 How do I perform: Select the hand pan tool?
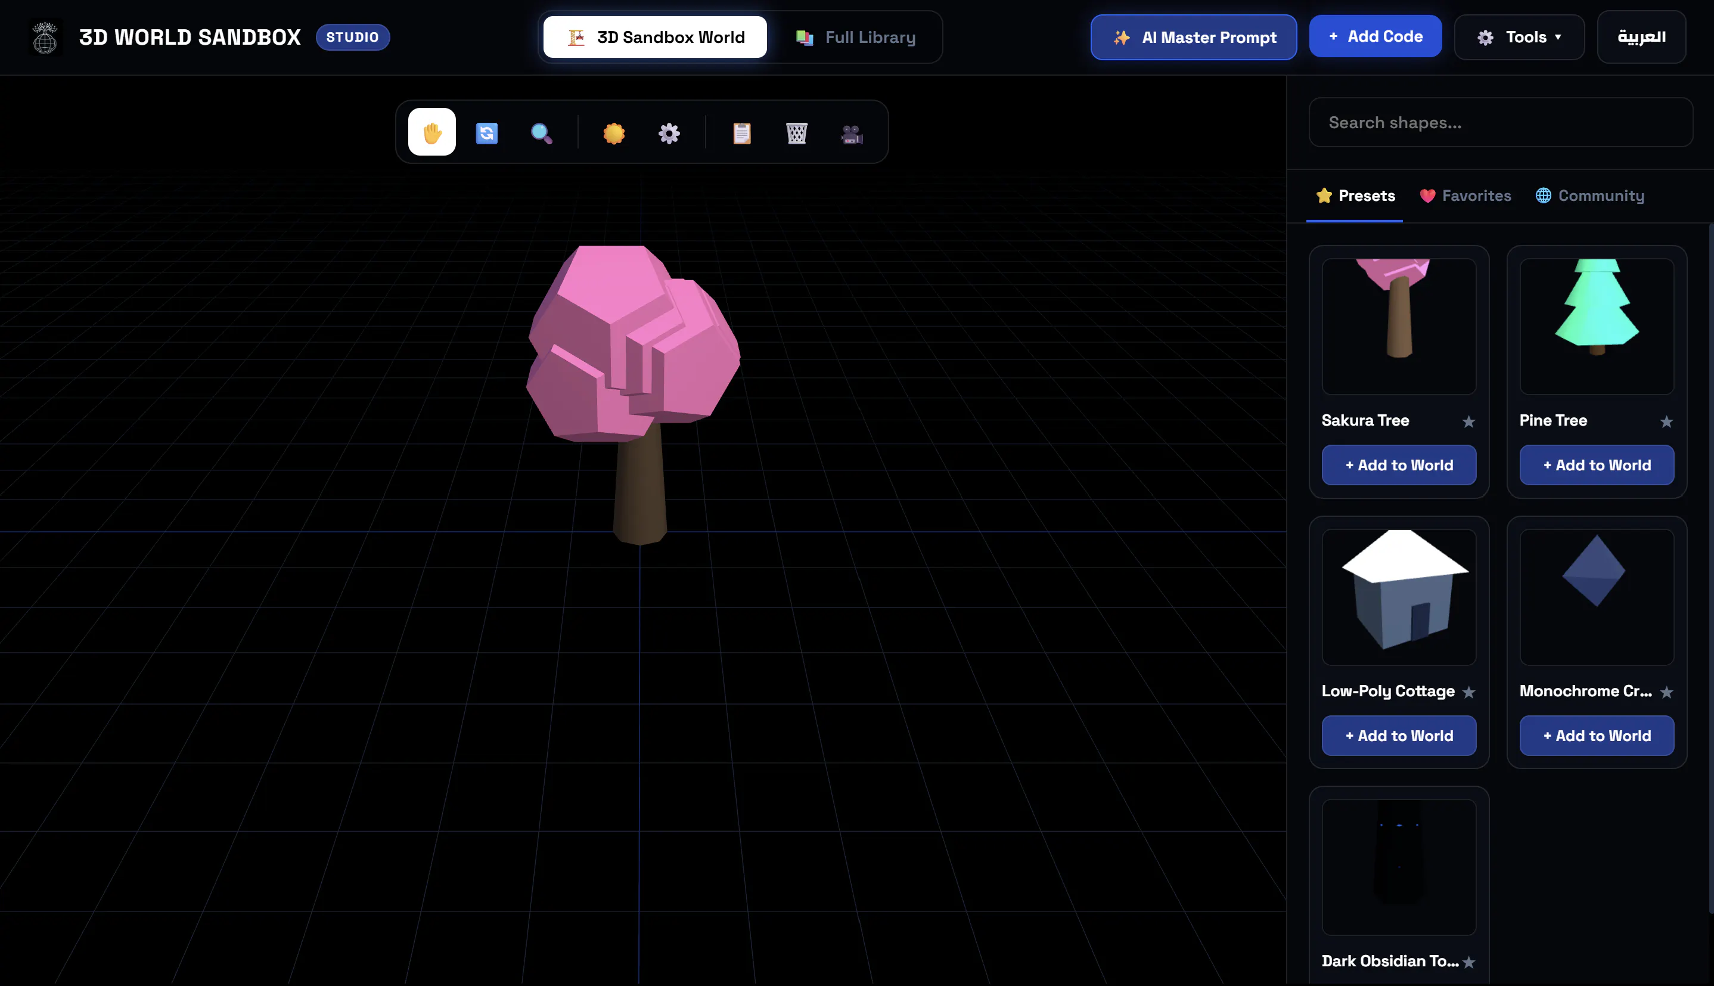[x=432, y=132]
